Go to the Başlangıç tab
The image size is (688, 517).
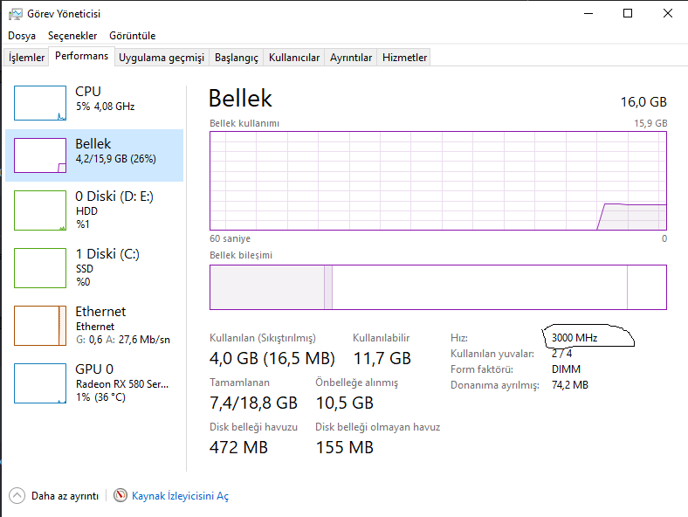pos(237,58)
